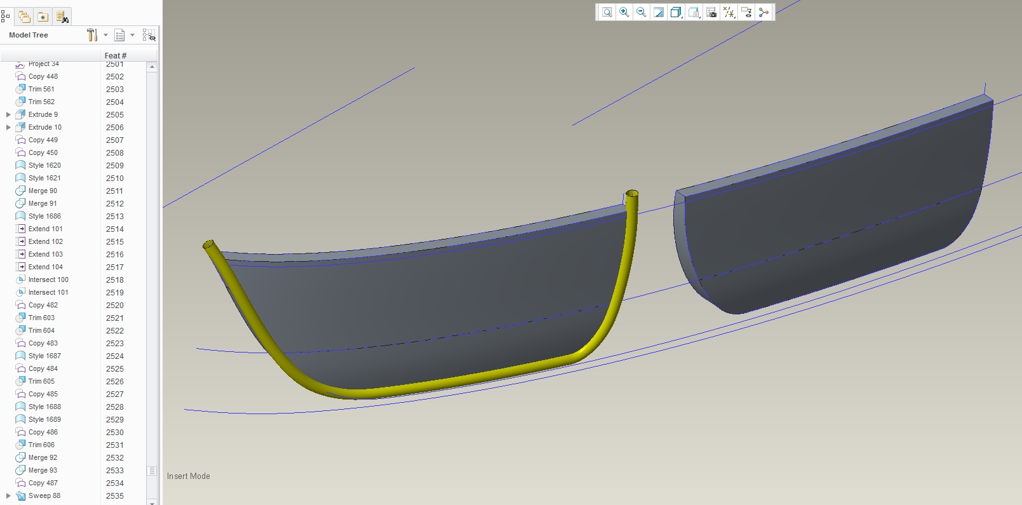Expand the Settings dropdown arrow
Viewport: 1022px width, 505px height.
pos(105,35)
